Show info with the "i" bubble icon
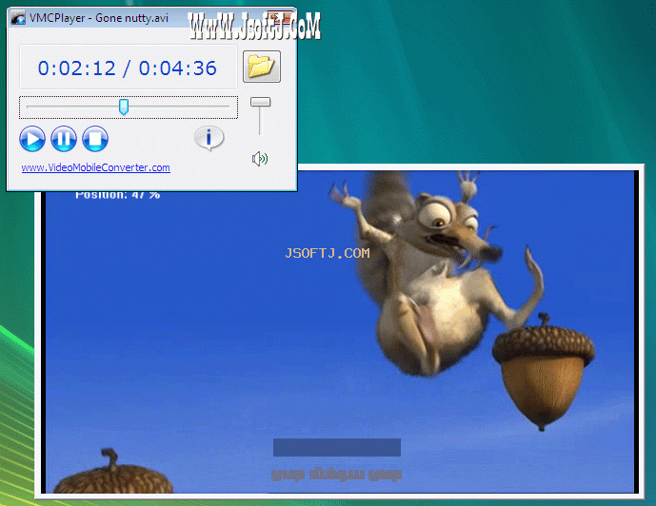 click(x=209, y=138)
